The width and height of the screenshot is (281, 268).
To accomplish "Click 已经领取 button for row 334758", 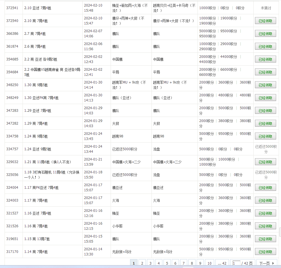I will click(x=265, y=136).
